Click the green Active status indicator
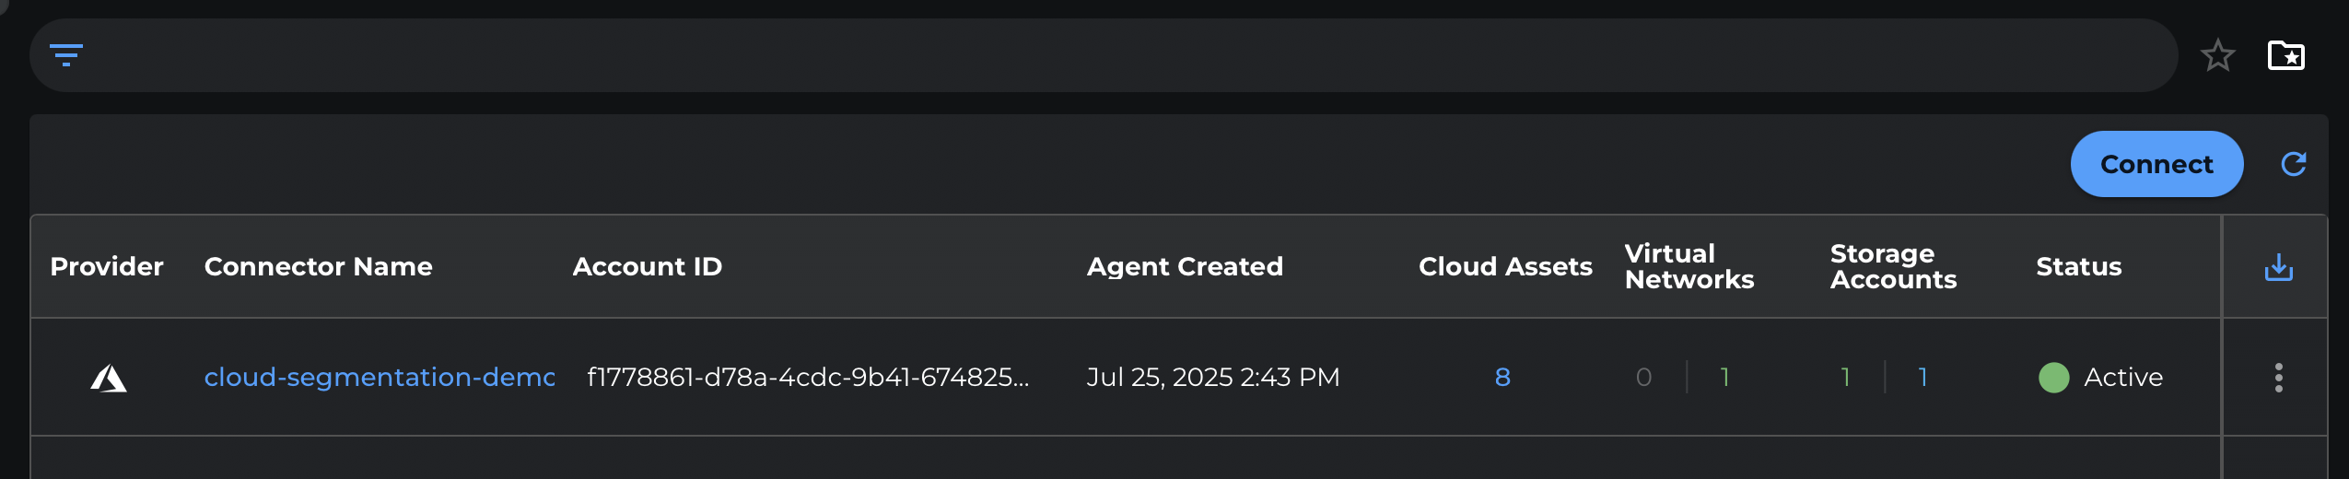Viewport: 2349px width, 479px height. 2054,378
